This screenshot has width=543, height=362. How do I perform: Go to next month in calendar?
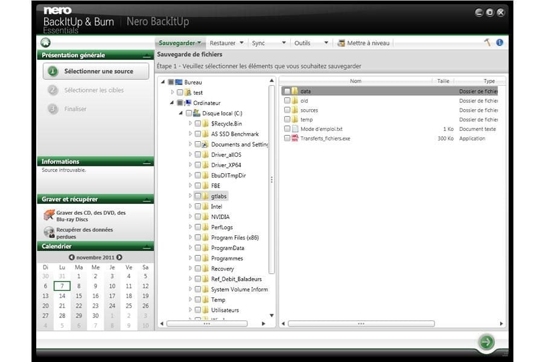pyautogui.click(x=119, y=258)
